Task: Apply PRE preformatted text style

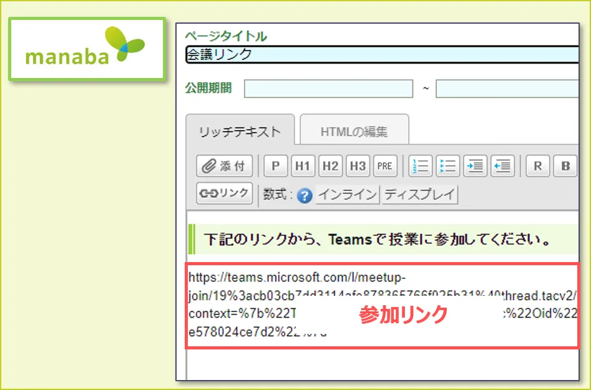Action: (x=385, y=166)
